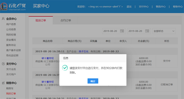This screenshot has height=99, width=184.
Task: Open 购物车 in sidebar
Action: pyautogui.click(x=10, y=88)
